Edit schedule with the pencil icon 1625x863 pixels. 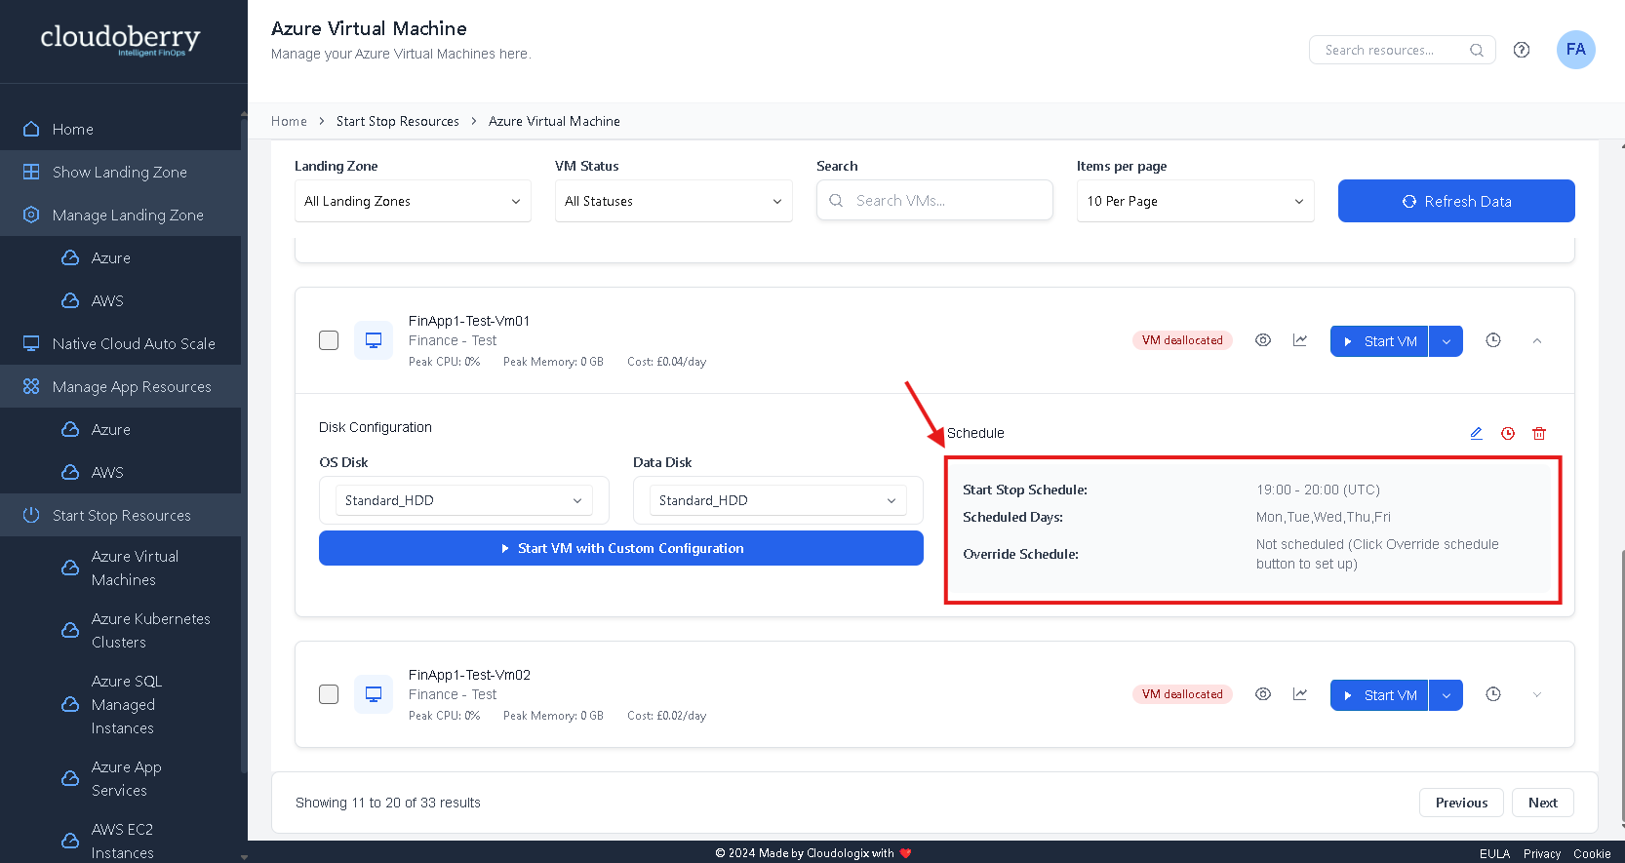coord(1477,433)
